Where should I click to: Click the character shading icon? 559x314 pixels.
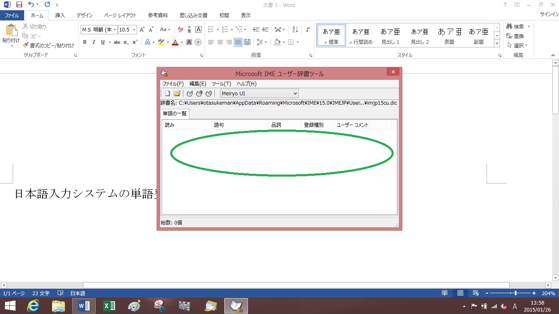(189, 42)
